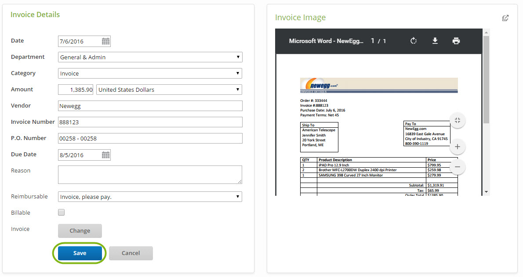523x277 pixels.
Task: Rotate the invoice PDF clockwise
Action: click(x=414, y=41)
